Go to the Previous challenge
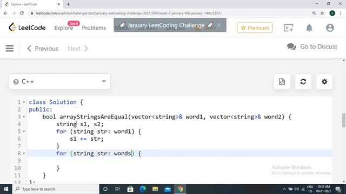This screenshot has height=194, width=346. click(43, 48)
